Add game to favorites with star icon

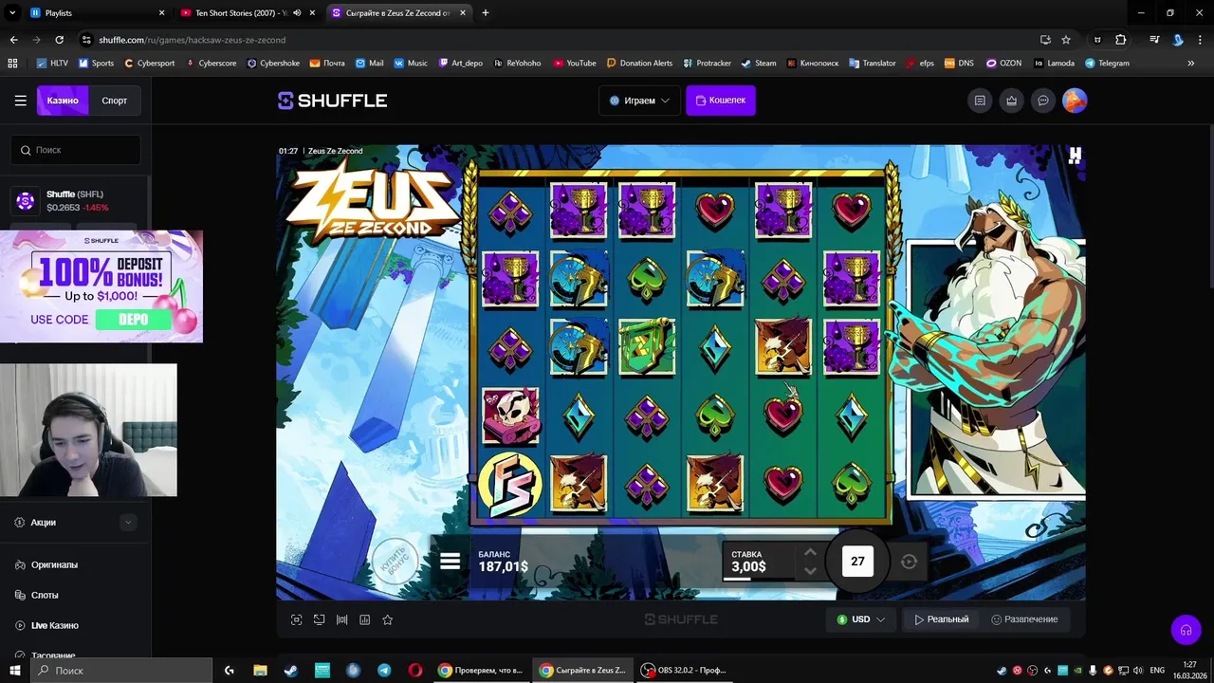pyautogui.click(x=387, y=619)
